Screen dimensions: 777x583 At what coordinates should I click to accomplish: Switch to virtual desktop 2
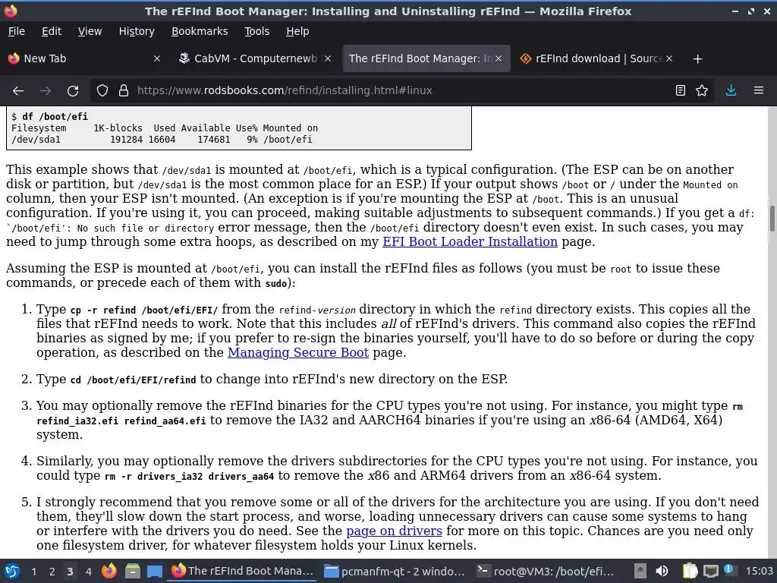(52, 572)
